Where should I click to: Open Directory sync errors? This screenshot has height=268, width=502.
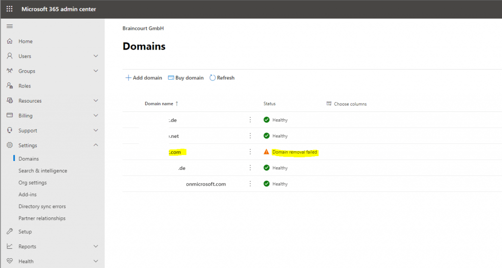[42, 206]
